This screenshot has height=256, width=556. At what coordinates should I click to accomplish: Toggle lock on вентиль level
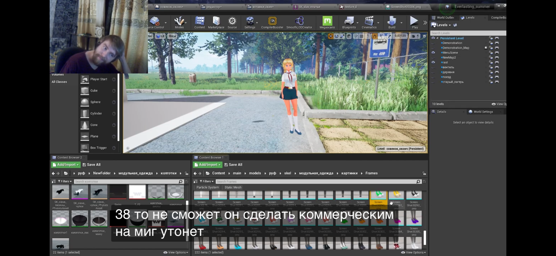491,67
